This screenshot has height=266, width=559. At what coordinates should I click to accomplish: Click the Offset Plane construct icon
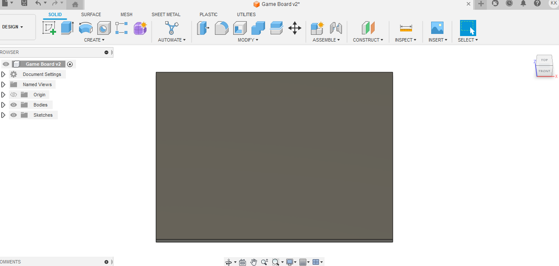368,28
